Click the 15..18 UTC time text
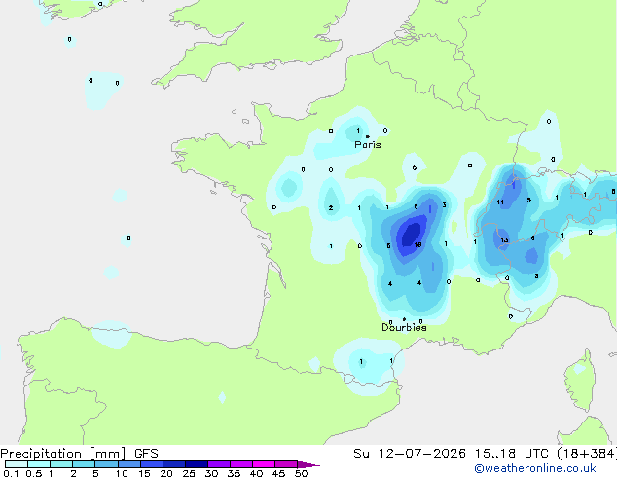 (x=511, y=454)
